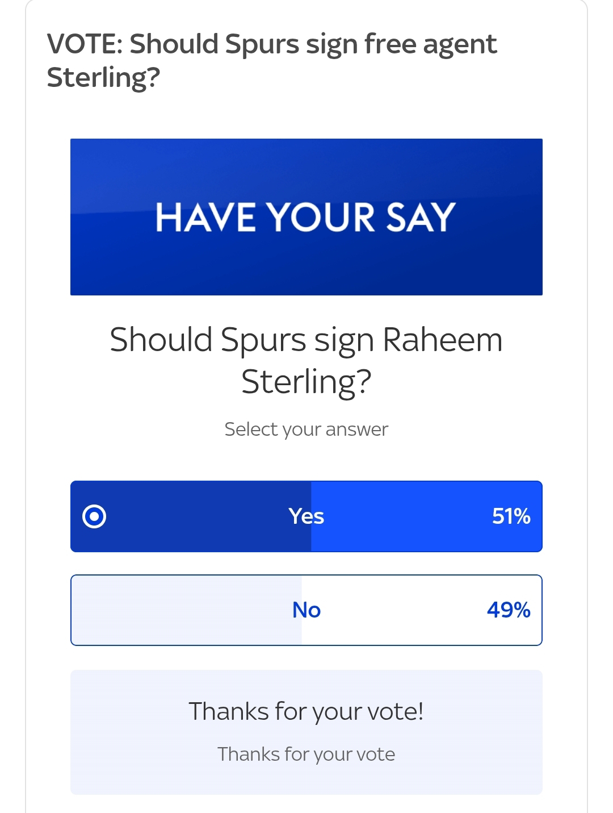Click the 'Should Spurs sign Raheem' poll question
Screen dimensions: 613x813
pyautogui.click(x=306, y=340)
